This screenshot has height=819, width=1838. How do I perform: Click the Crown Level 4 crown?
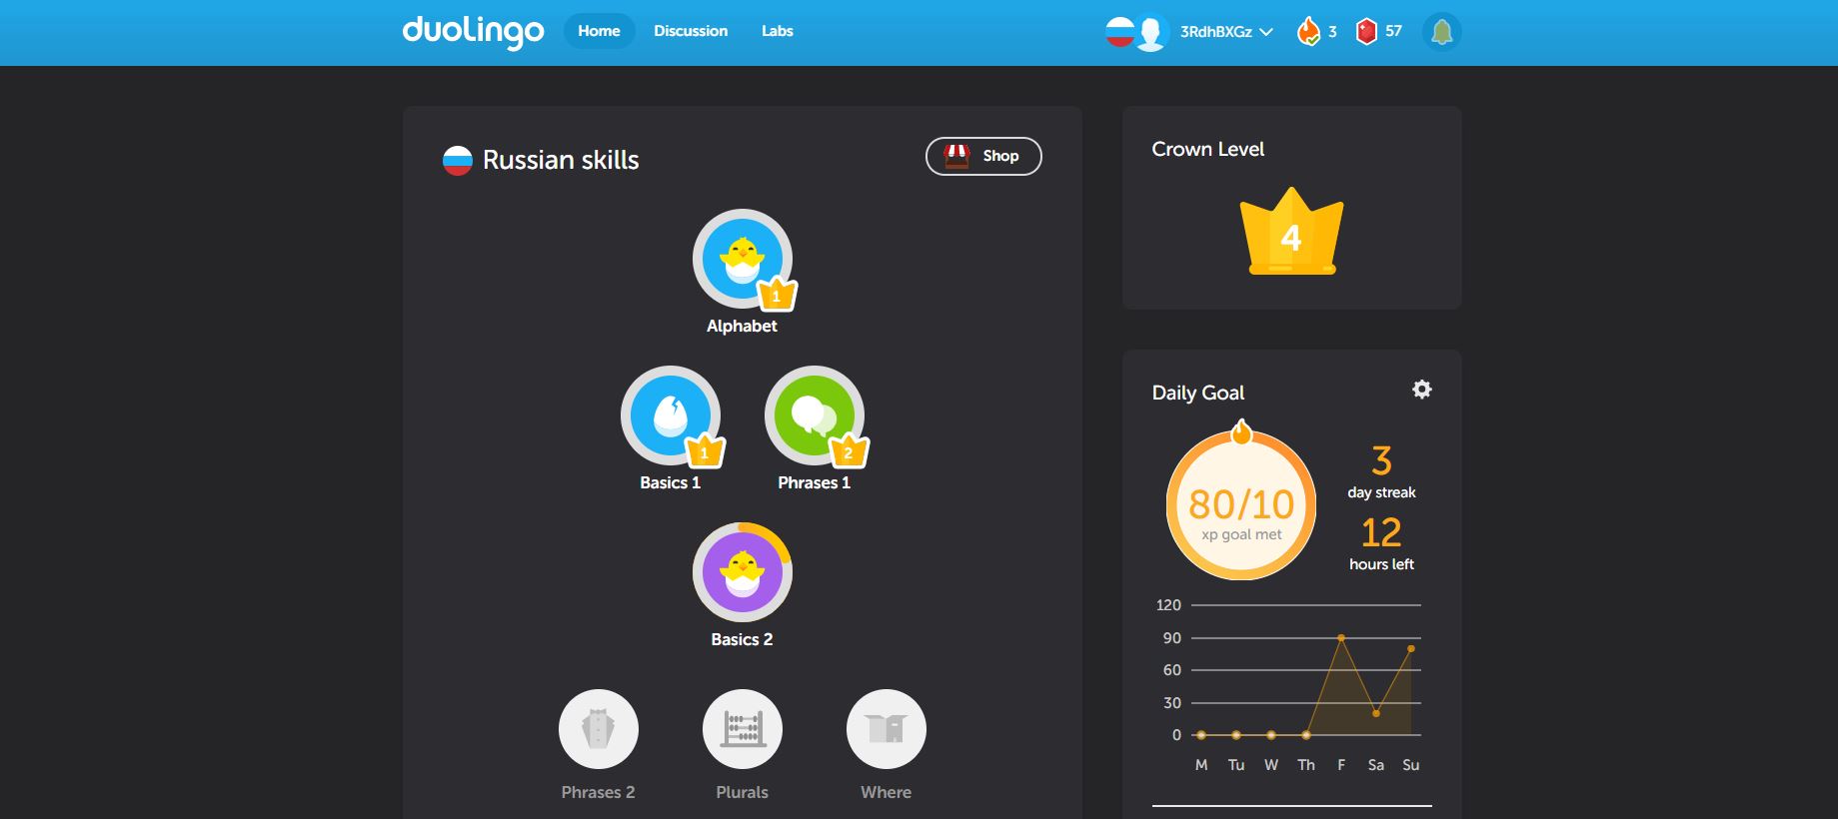[x=1291, y=231]
